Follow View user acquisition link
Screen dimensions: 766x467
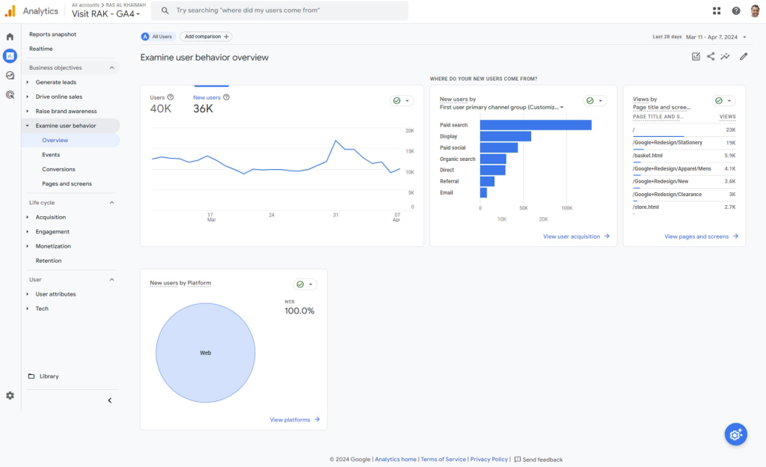577,236
